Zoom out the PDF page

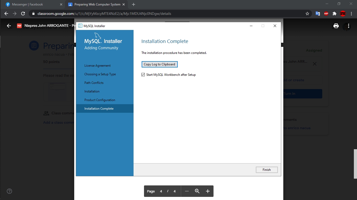pyautogui.click(x=187, y=191)
